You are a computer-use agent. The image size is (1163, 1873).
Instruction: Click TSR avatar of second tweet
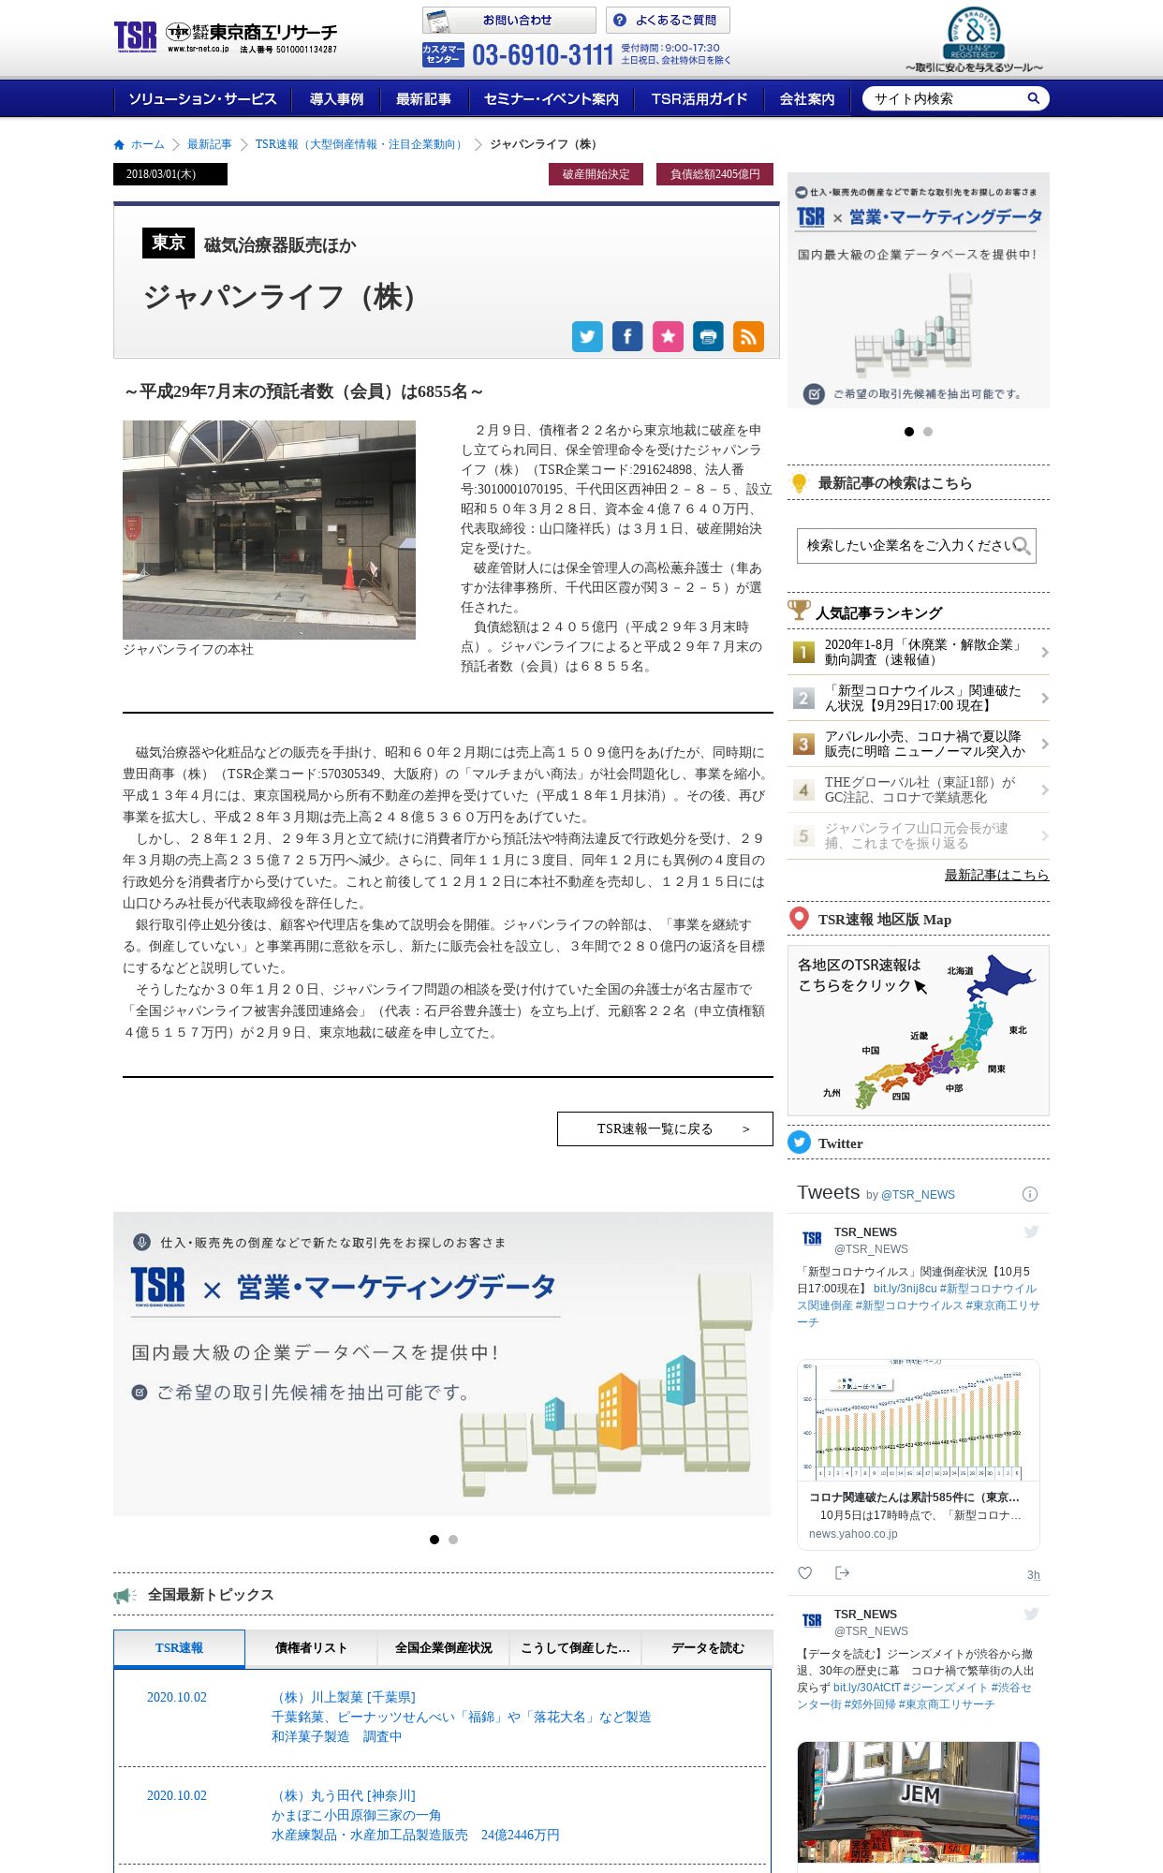click(x=812, y=1620)
